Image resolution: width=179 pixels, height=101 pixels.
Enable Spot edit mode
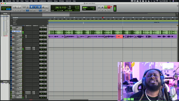click(x=8, y=8)
